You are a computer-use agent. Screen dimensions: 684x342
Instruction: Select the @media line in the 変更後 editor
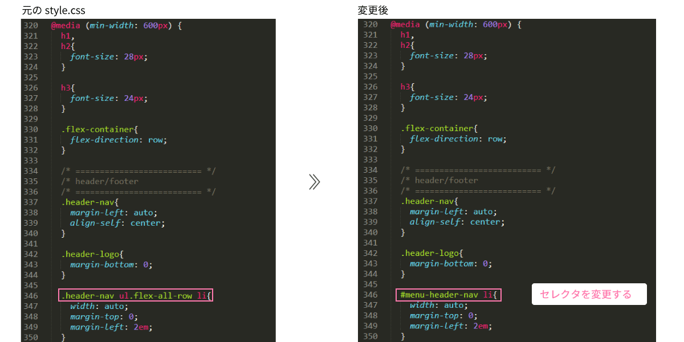pos(455,25)
